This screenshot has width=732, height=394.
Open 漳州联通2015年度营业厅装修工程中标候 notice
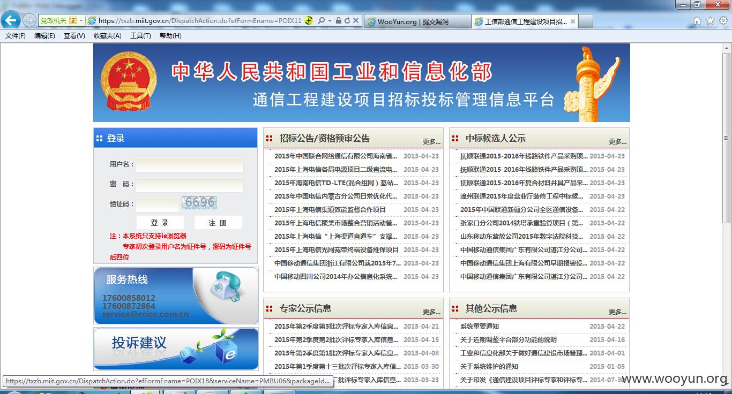pyautogui.click(x=522, y=196)
